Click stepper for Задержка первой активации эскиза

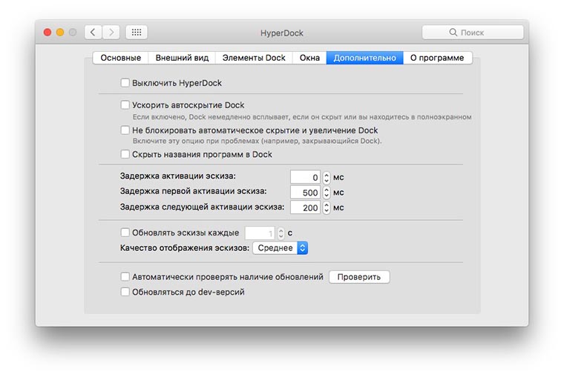coord(327,193)
